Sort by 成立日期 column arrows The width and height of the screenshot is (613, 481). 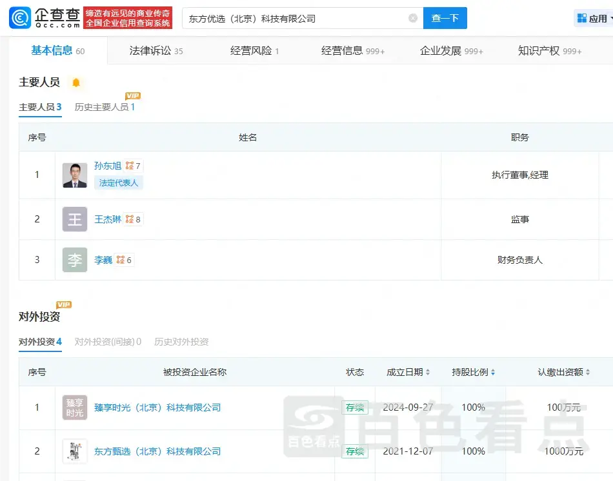point(427,373)
